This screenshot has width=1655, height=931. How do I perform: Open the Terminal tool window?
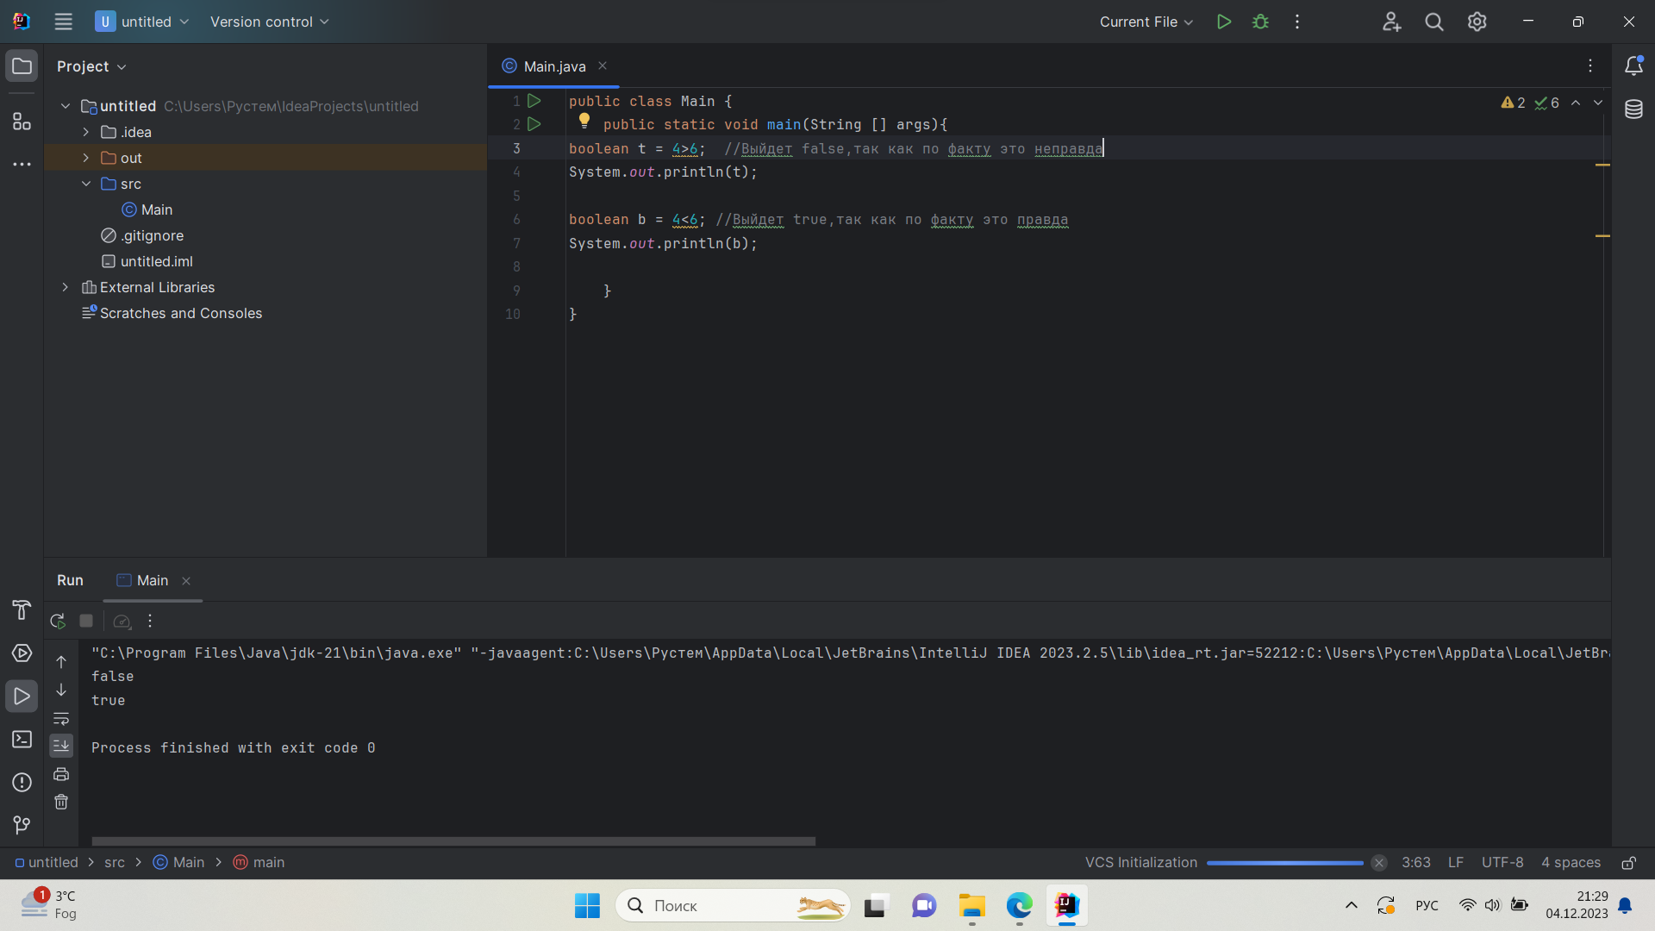[22, 740]
